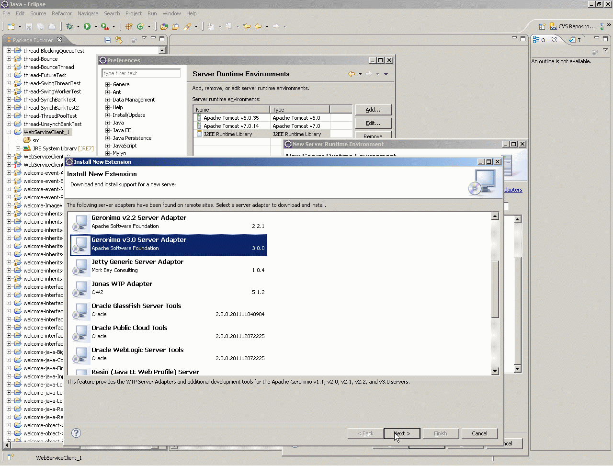
Task: Click the New Java Package icon
Action: tap(129, 26)
